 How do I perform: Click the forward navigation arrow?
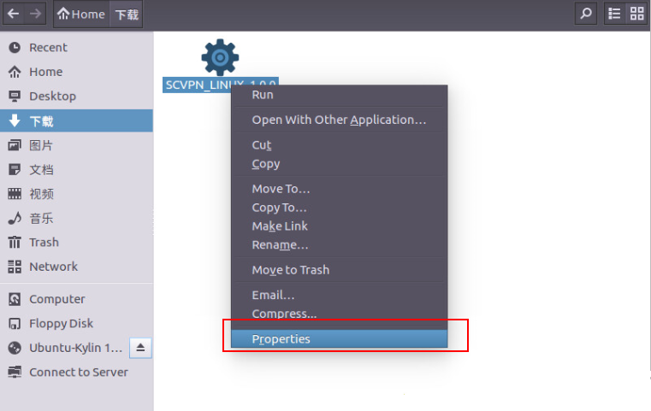click(x=35, y=14)
